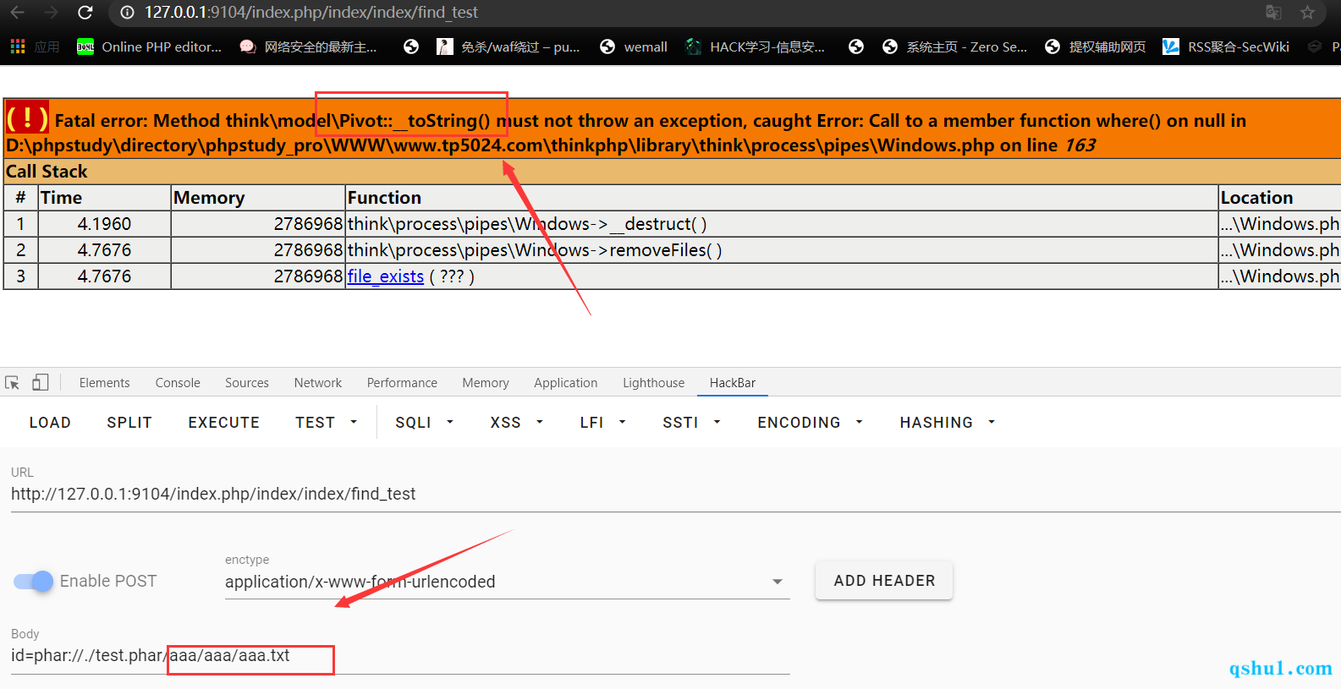Click HackBar EXECUTE button
This screenshot has height=689, width=1341.
(x=224, y=422)
